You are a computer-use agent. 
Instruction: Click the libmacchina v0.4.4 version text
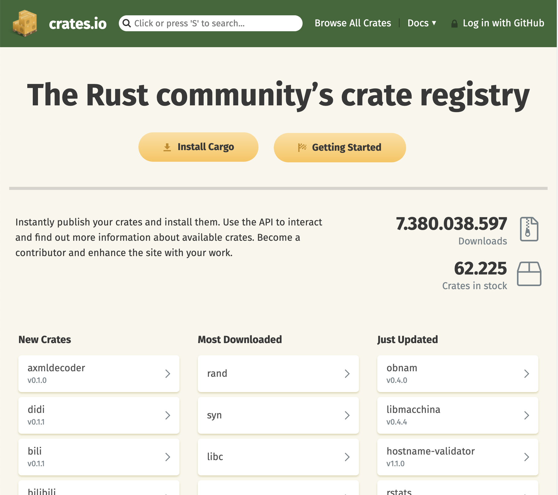point(397,422)
